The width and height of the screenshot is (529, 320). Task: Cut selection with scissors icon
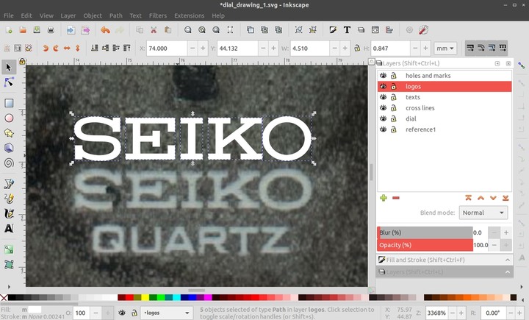point(154,30)
